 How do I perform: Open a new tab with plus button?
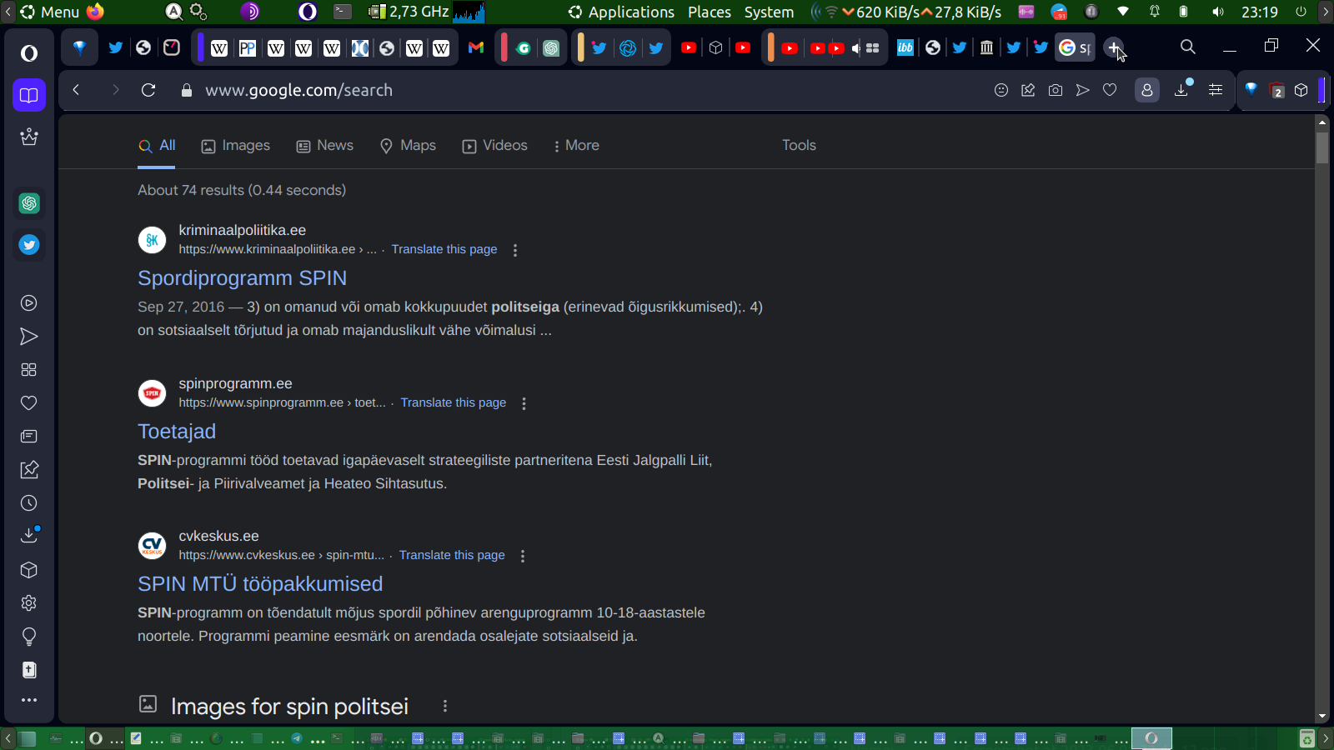coord(1114,47)
